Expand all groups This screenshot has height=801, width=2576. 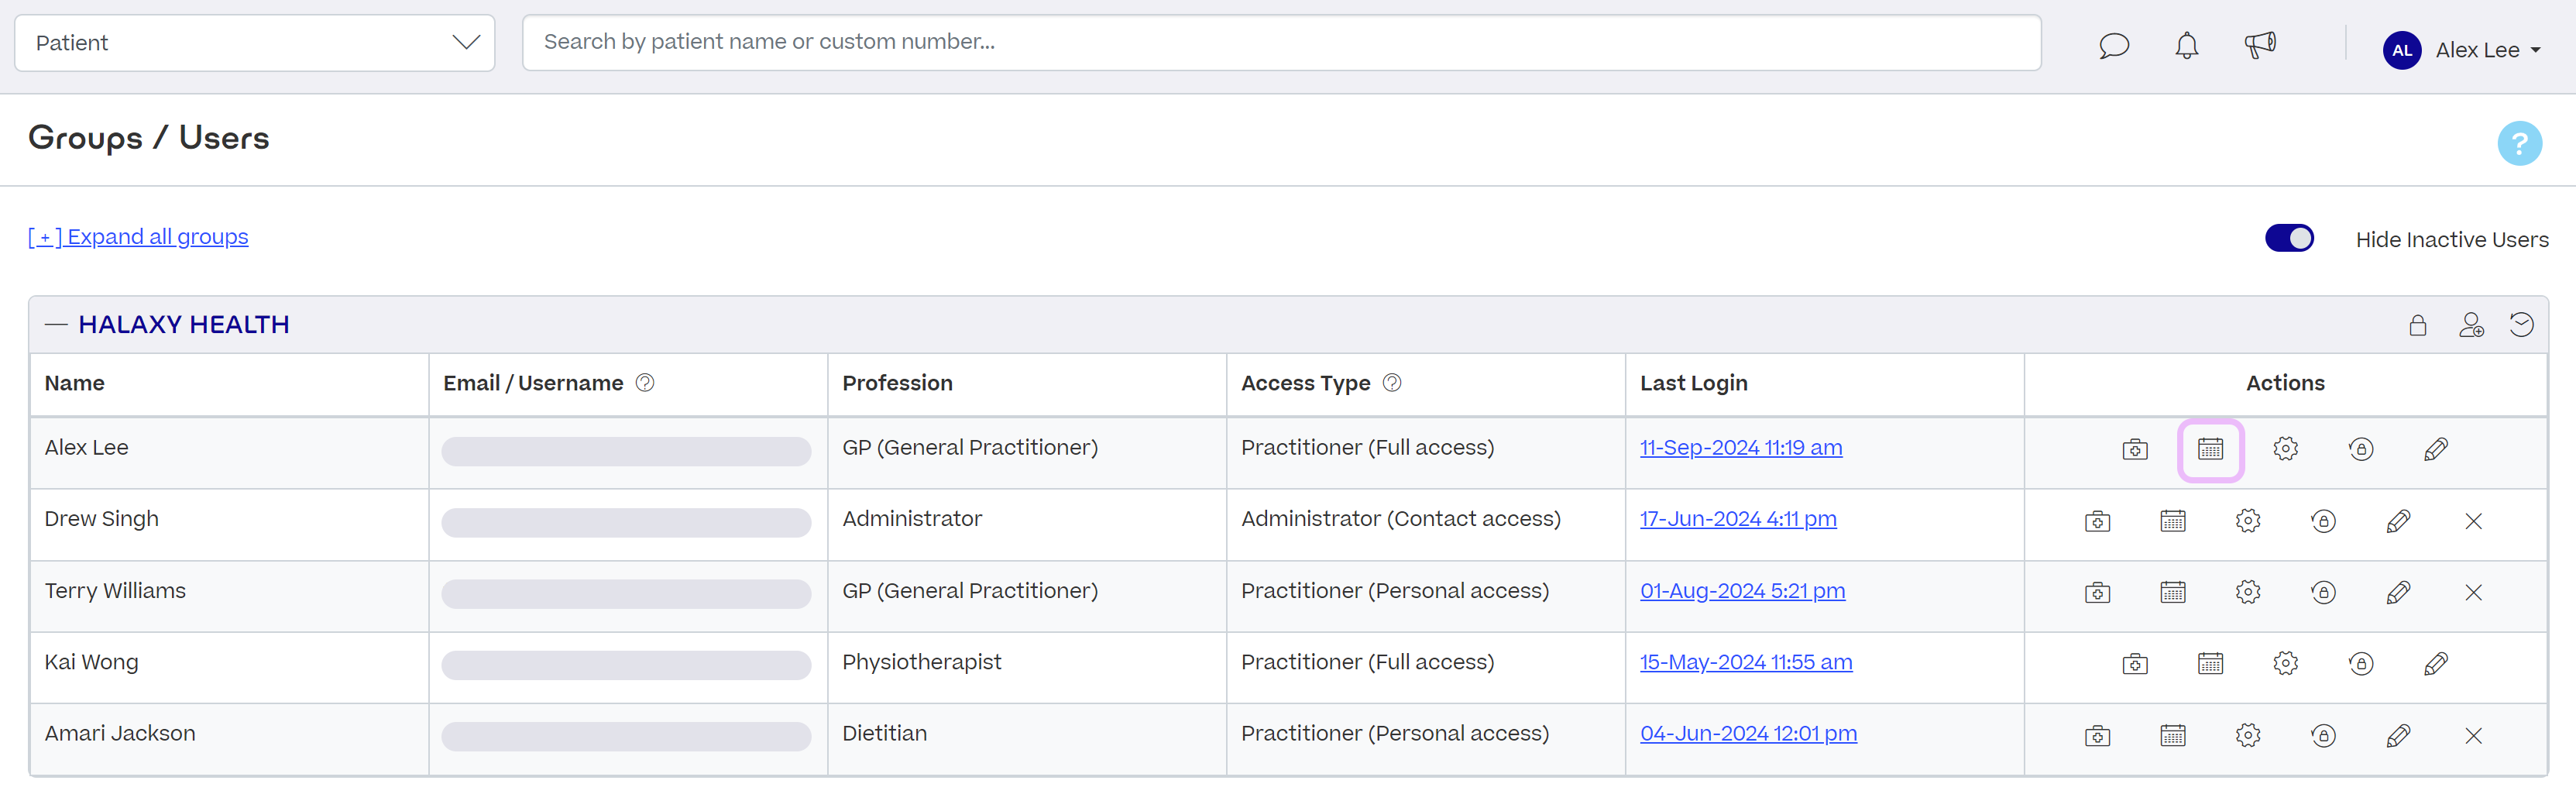click(x=137, y=236)
